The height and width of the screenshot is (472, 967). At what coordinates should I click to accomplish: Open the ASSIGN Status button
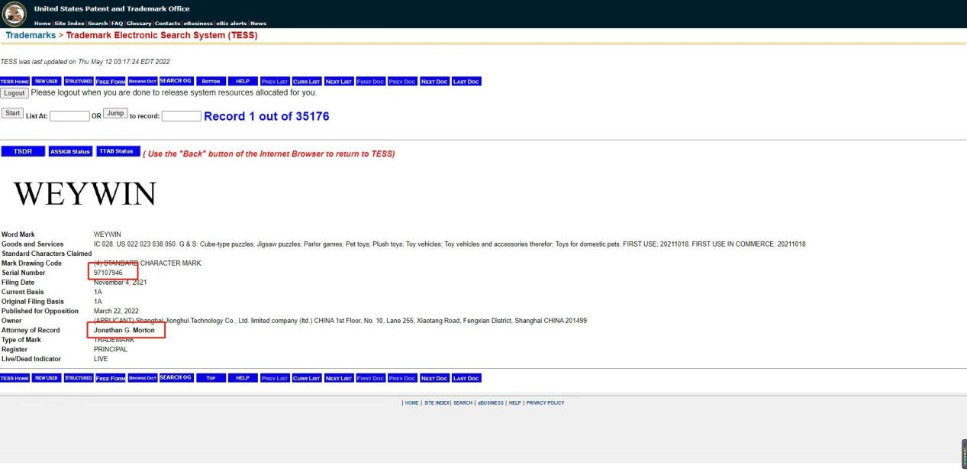point(70,151)
